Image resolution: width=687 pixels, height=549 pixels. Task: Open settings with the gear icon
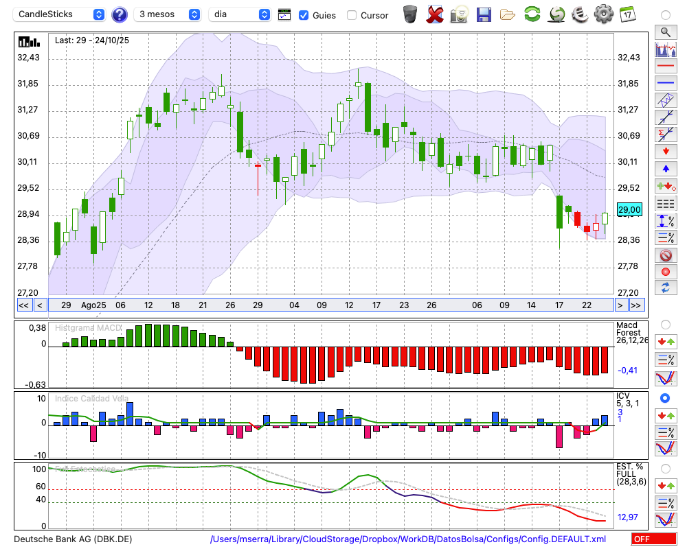click(x=603, y=14)
